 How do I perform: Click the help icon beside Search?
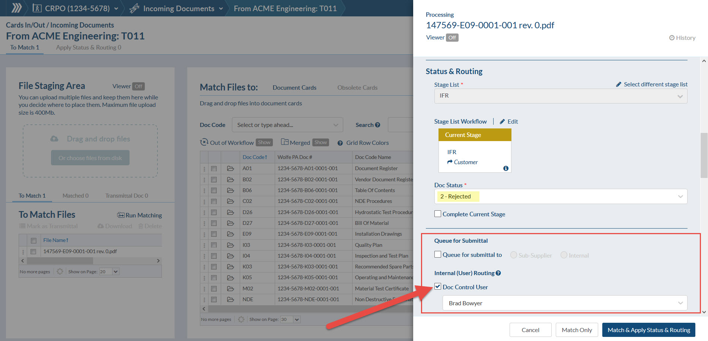(x=377, y=125)
